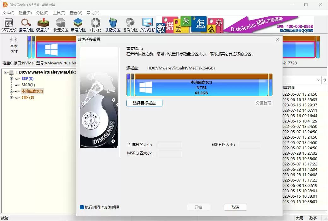Click the purple first partition segment in source disk
Screen dimensions: 328x221
128,85
